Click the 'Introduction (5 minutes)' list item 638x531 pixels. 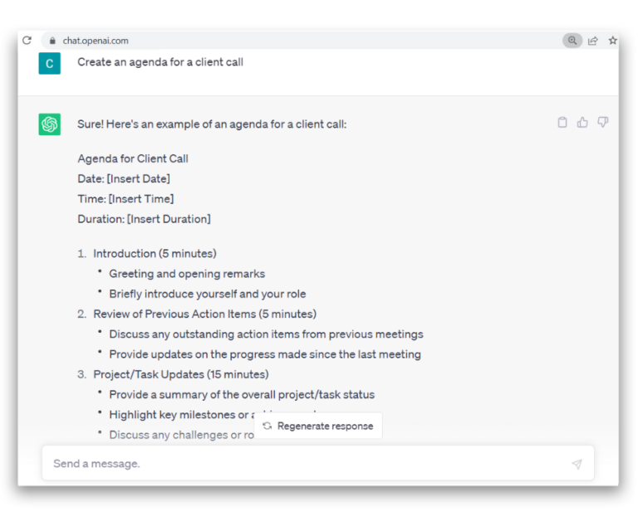(155, 253)
